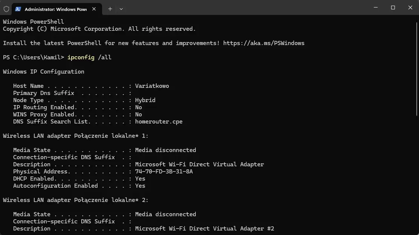
Task: Click the 'DNS Suffix Search List' label
Action: click(50, 122)
